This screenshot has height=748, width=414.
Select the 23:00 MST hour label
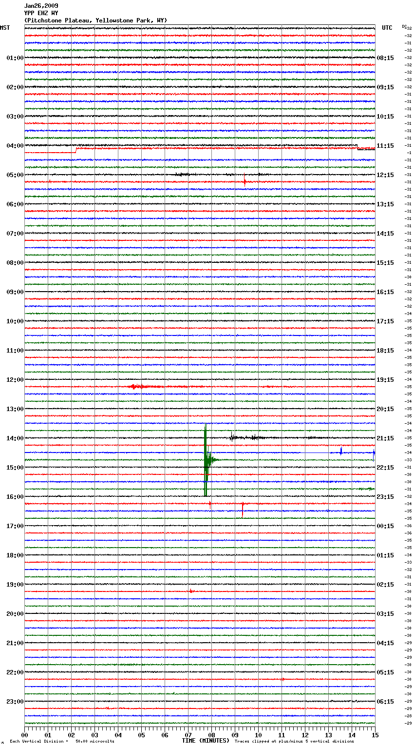pos(15,702)
